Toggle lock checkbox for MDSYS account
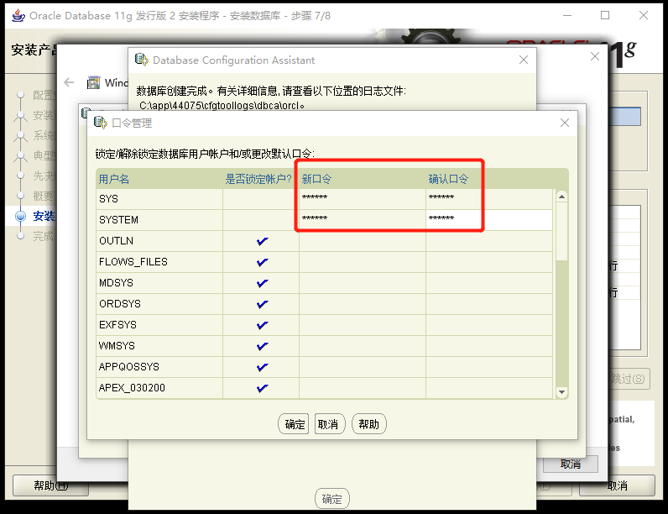The width and height of the screenshot is (668, 514). (262, 283)
